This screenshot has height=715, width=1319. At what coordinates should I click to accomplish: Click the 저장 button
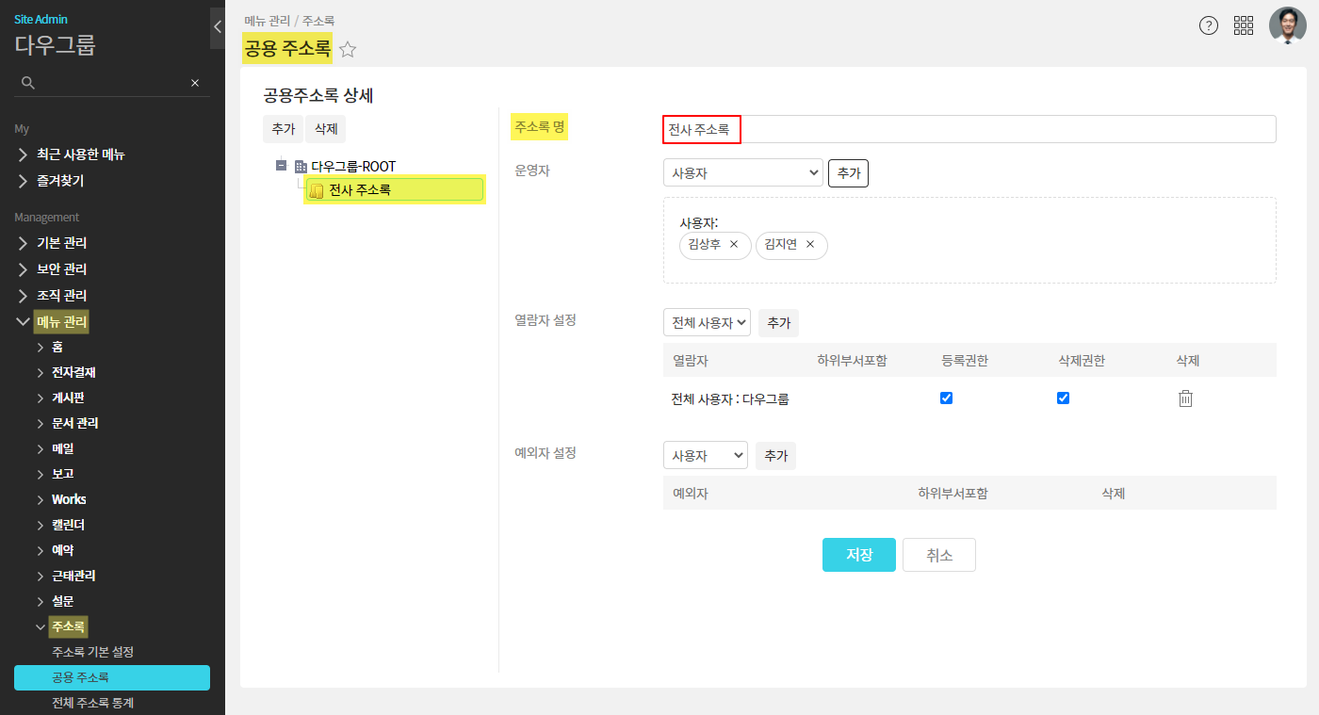pos(858,555)
